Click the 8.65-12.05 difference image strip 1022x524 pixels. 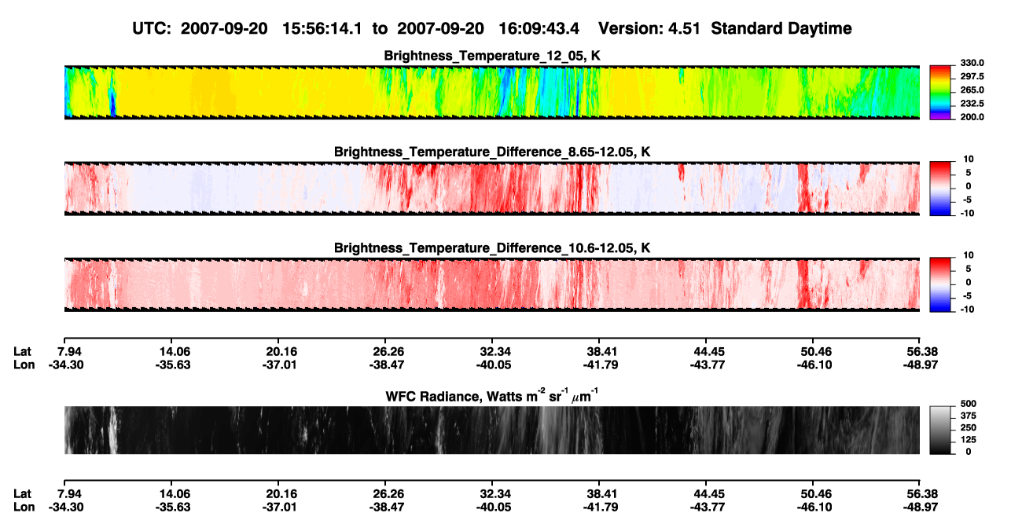[492, 188]
